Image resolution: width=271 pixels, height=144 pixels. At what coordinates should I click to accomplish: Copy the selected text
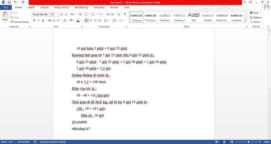tap(14, 17)
